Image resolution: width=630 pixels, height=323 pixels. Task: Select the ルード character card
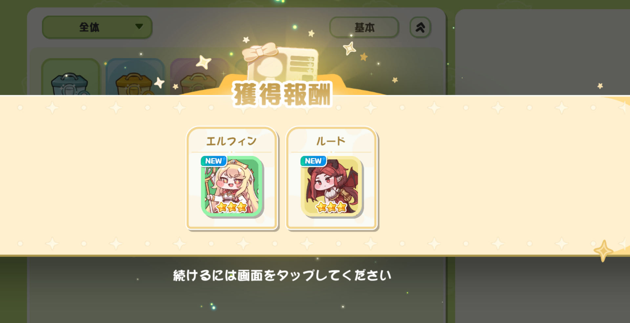[332, 179]
